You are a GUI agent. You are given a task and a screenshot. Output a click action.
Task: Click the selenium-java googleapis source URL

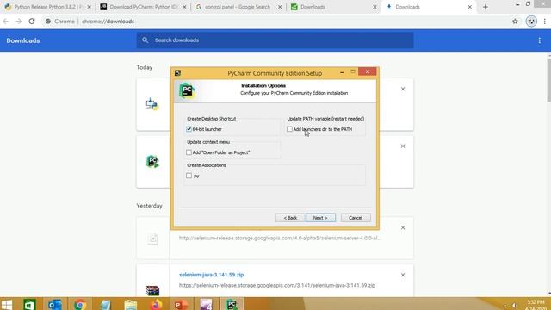pos(277,285)
